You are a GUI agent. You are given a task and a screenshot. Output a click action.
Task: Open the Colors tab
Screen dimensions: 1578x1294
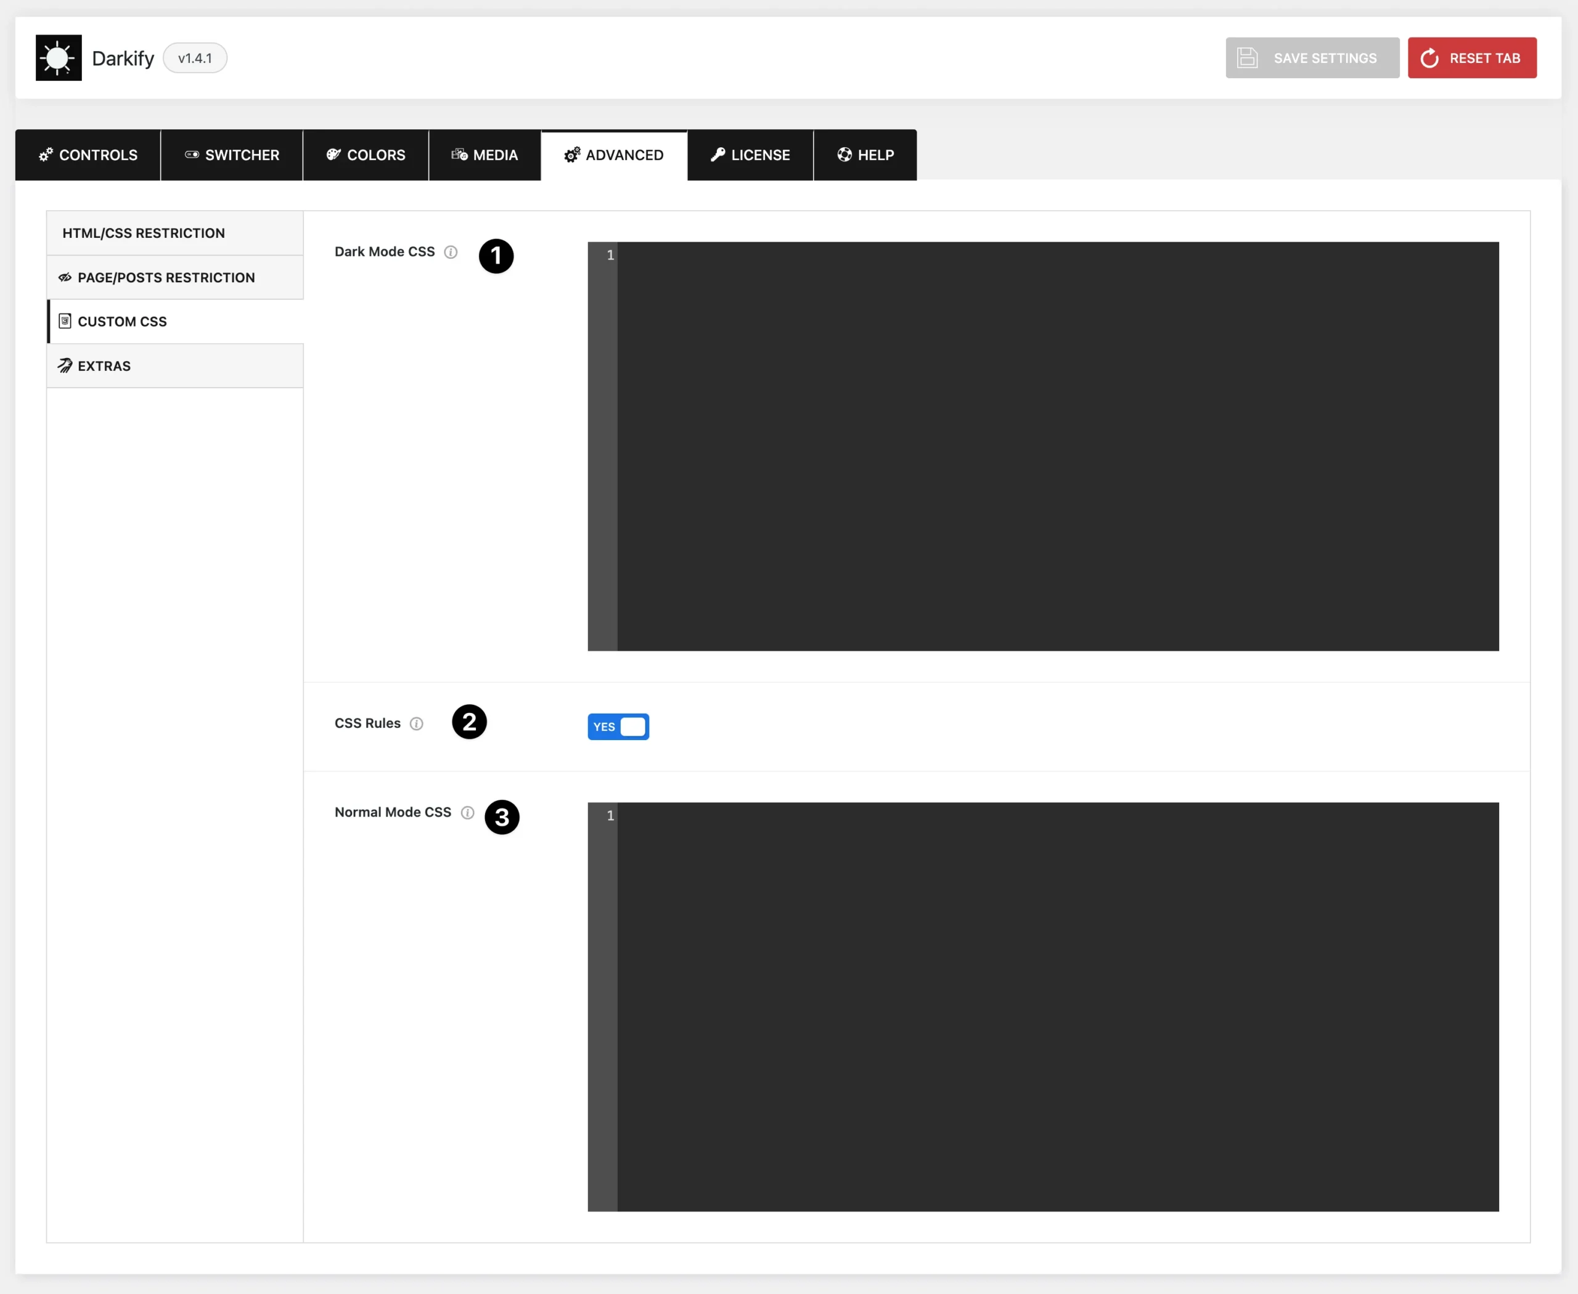coord(366,155)
